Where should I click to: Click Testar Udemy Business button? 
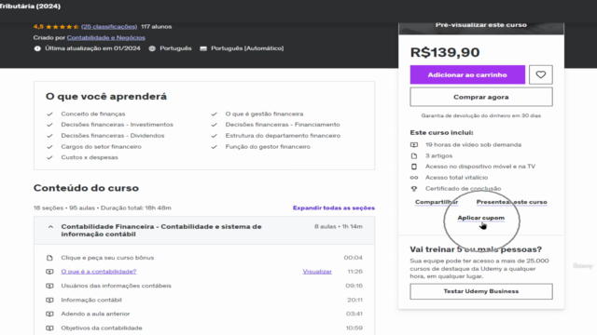point(481,291)
